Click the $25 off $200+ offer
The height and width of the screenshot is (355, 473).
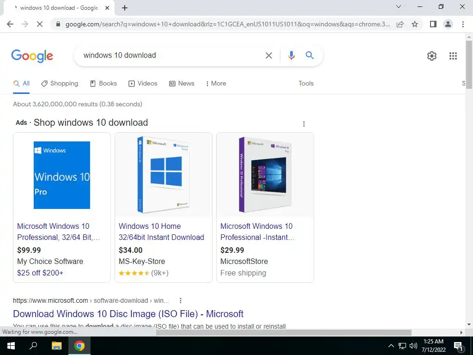click(x=40, y=273)
